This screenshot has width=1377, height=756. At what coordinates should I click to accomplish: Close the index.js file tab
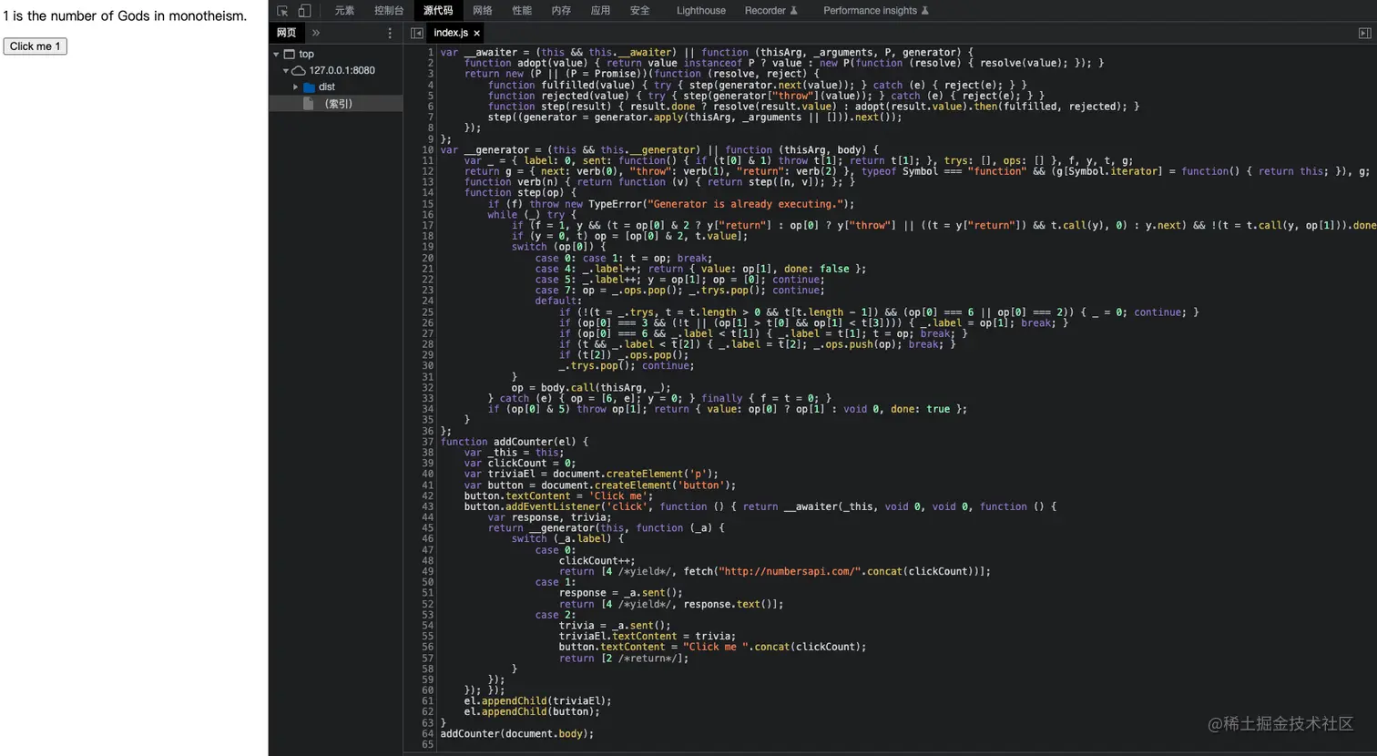[x=476, y=33]
